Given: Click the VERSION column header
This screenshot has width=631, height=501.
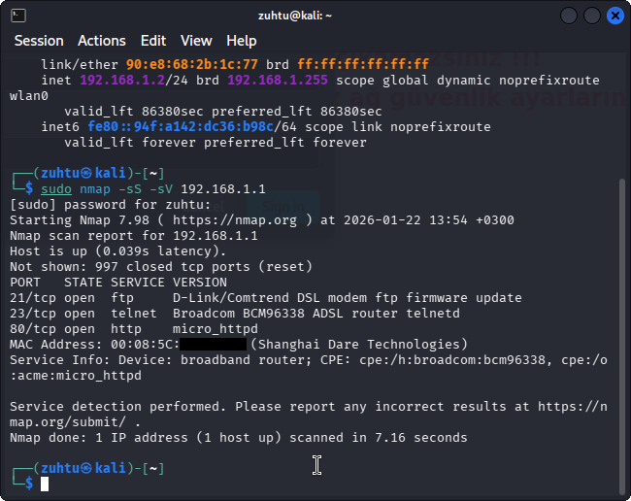Looking at the screenshot, I should [200, 283].
